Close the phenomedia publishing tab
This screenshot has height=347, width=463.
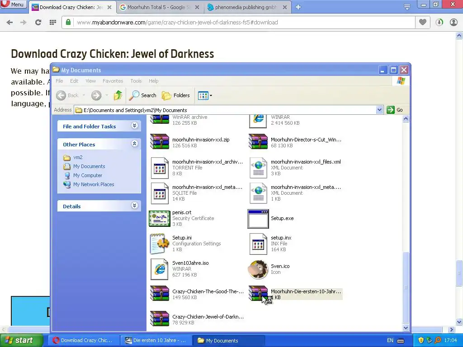click(285, 7)
